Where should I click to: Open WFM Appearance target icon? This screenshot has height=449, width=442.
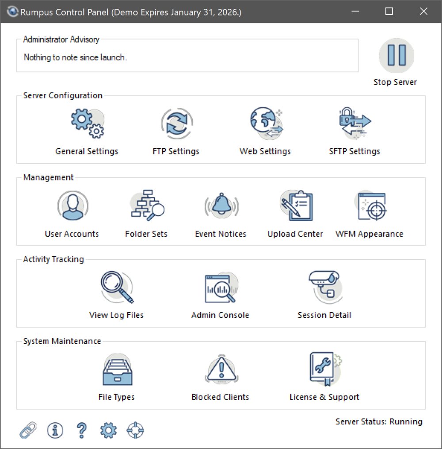(x=371, y=206)
